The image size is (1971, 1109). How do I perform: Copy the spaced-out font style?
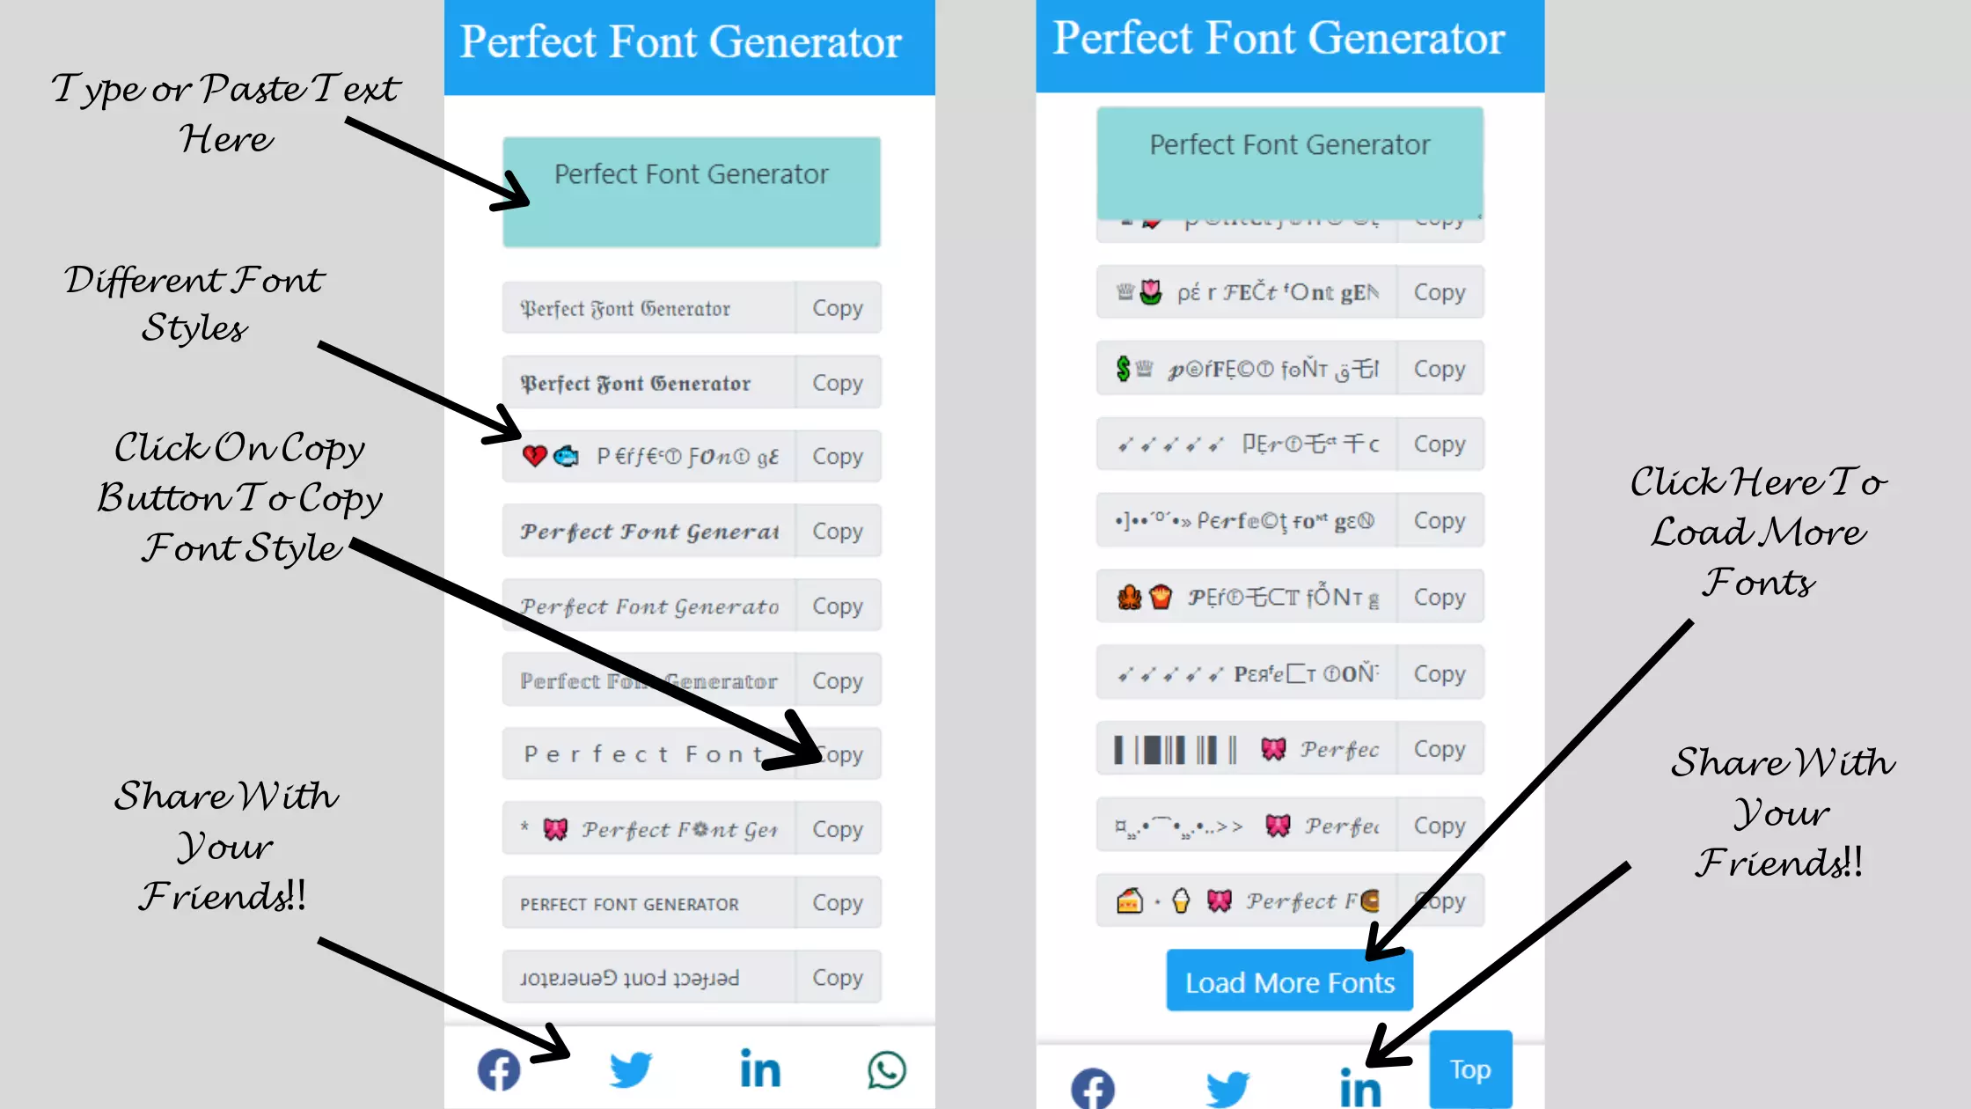pyautogui.click(x=838, y=754)
